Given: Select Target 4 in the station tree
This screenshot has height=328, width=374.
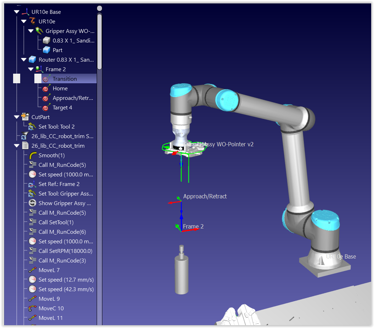Looking at the screenshot, I should [62, 108].
